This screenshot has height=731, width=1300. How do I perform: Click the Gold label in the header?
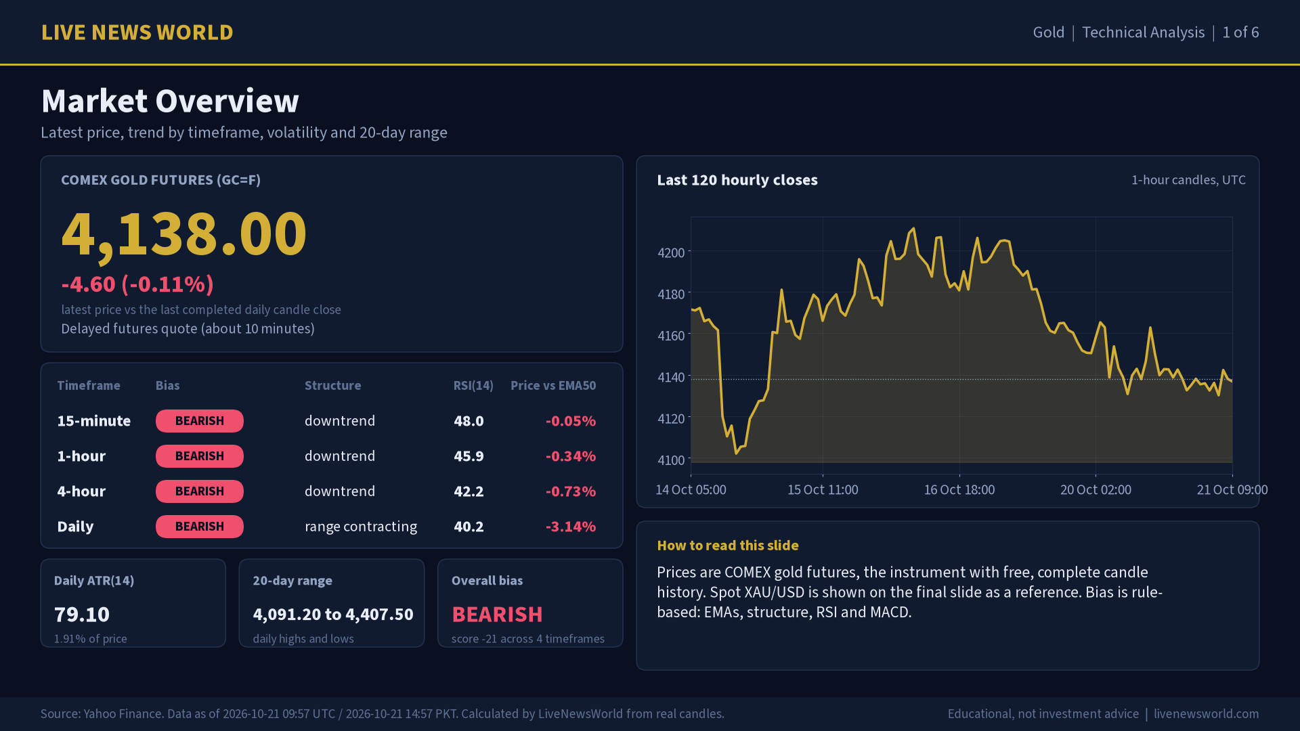point(1048,32)
